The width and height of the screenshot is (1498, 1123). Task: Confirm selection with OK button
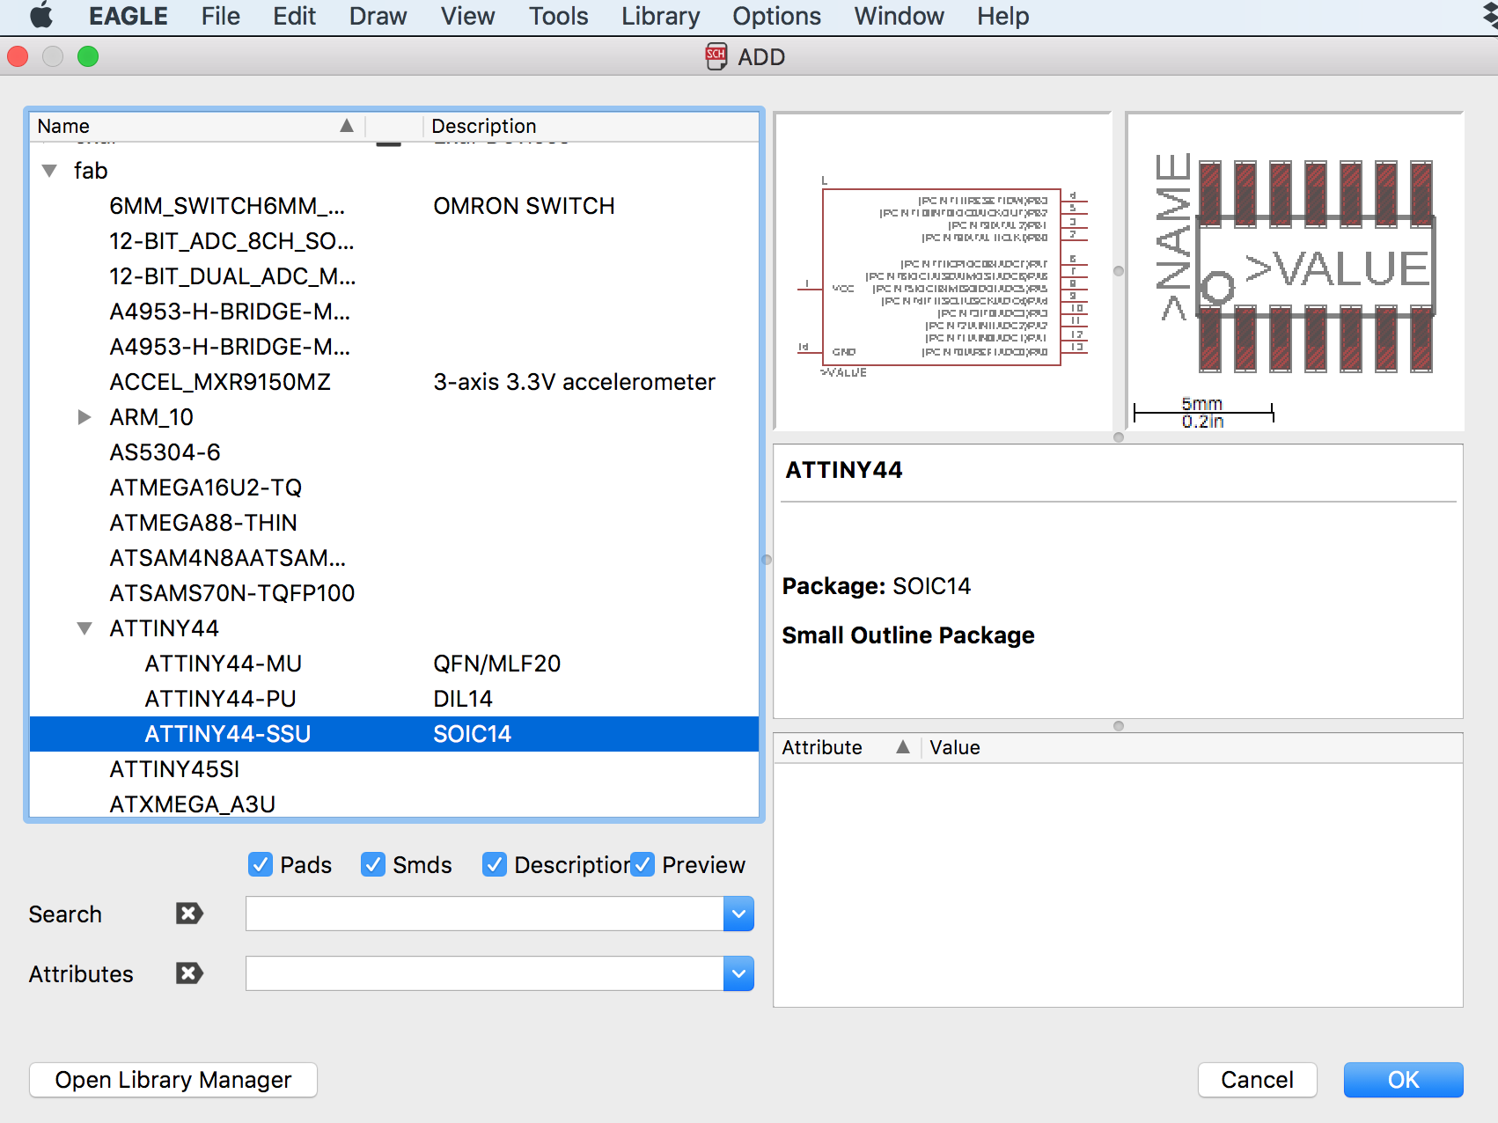click(1403, 1080)
